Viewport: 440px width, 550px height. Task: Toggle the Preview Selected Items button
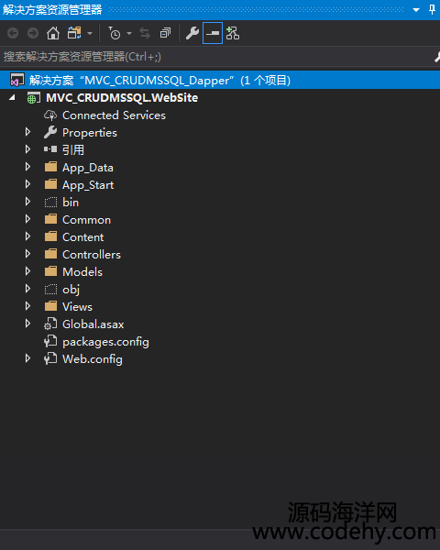213,33
